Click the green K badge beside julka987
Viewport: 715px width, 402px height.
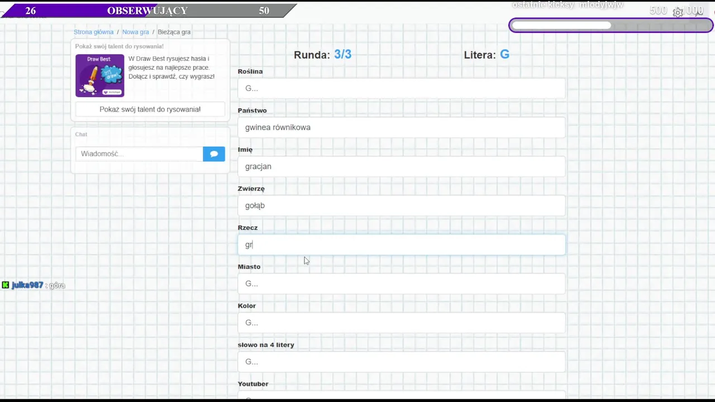(6, 285)
